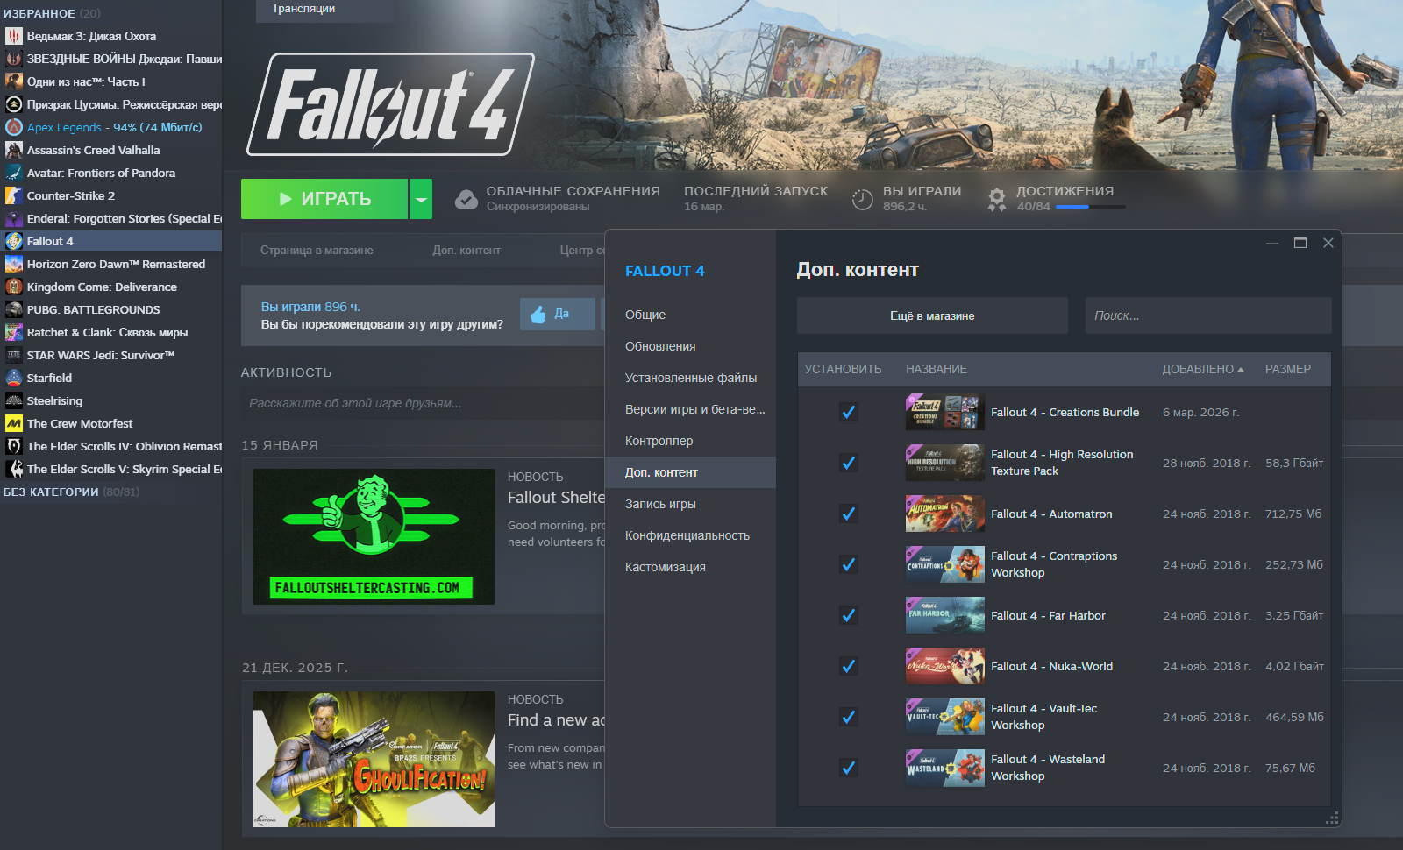The height and width of the screenshot is (850, 1403).
Task: Collapse the Favorites category header
Action: [x=52, y=13]
